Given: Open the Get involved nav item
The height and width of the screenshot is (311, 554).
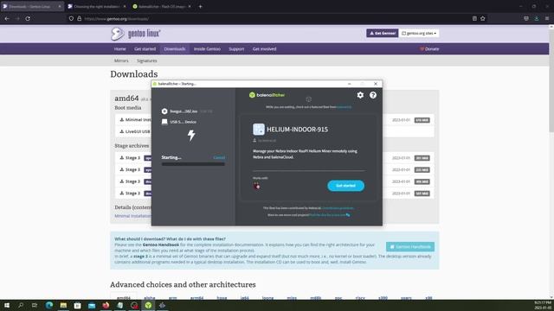Looking at the screenshot, I should click(x=264, y=49).
